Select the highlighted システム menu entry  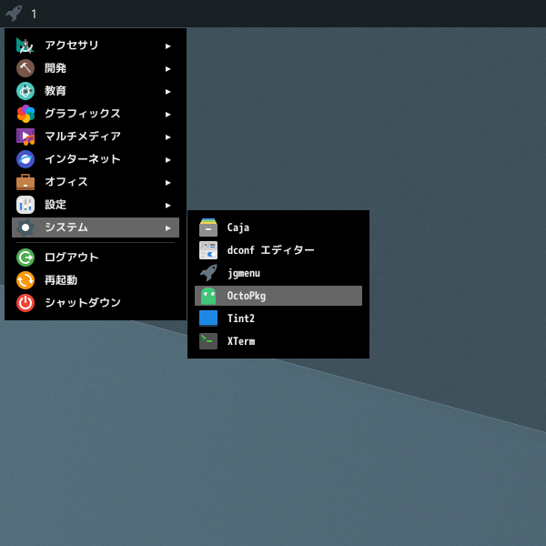coord(96,227)
